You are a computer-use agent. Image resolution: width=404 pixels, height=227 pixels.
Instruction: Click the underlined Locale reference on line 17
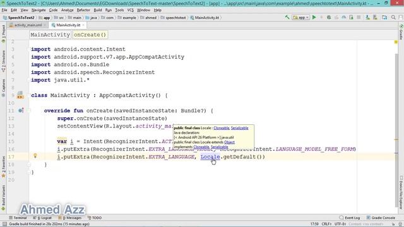click(x=210, y=157)
